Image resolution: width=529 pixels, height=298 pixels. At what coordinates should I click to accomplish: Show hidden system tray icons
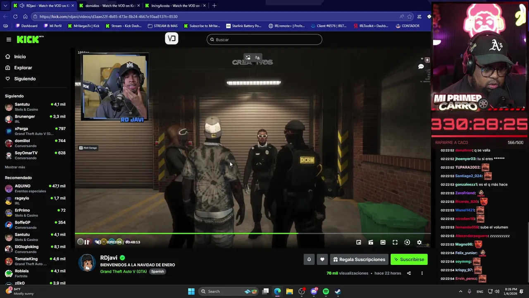(x=460, y=291)
